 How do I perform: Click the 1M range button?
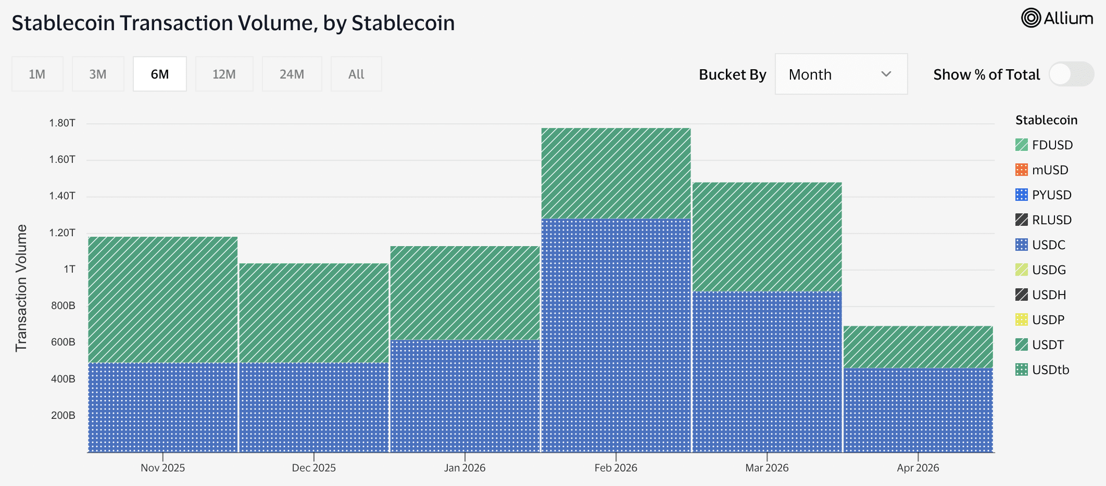pyautogui.click(x=37, y=74)
